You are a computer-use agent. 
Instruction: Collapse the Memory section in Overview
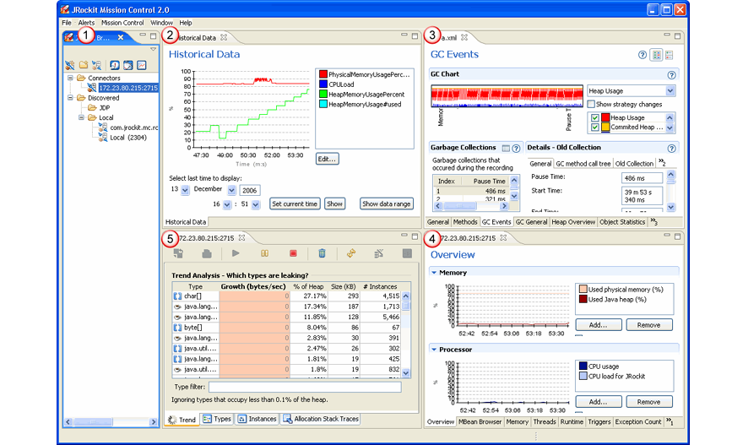coord(434,272)
